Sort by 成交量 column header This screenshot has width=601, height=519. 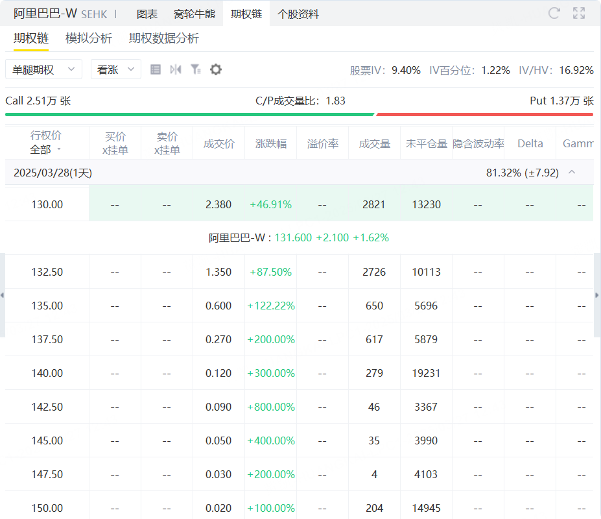click(x=375, y=144)
